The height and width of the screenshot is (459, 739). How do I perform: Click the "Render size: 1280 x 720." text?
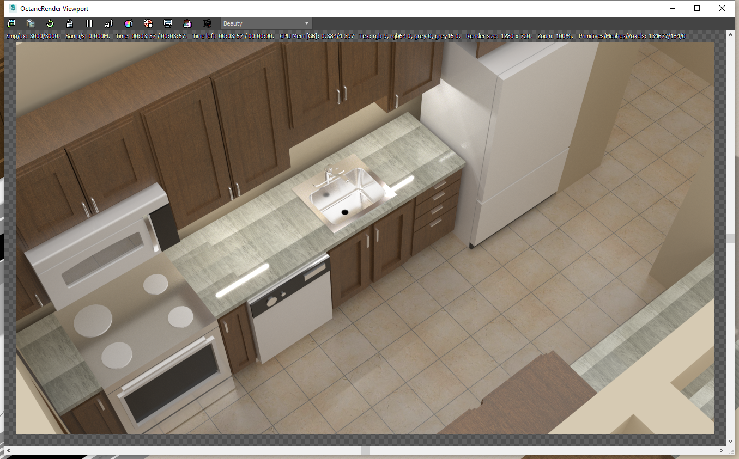499,36
